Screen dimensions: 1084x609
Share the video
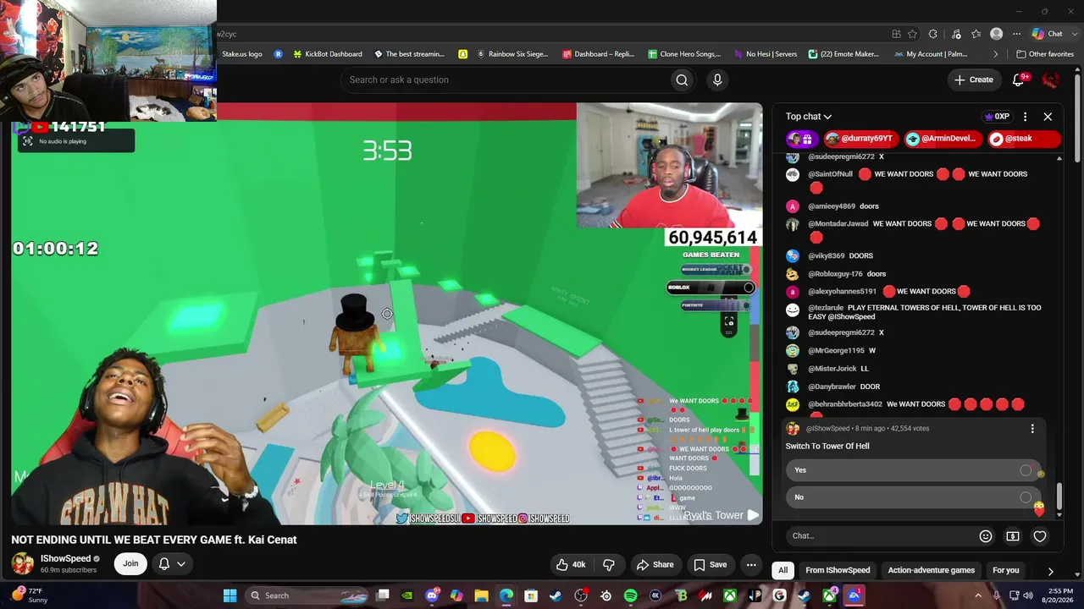655,565
